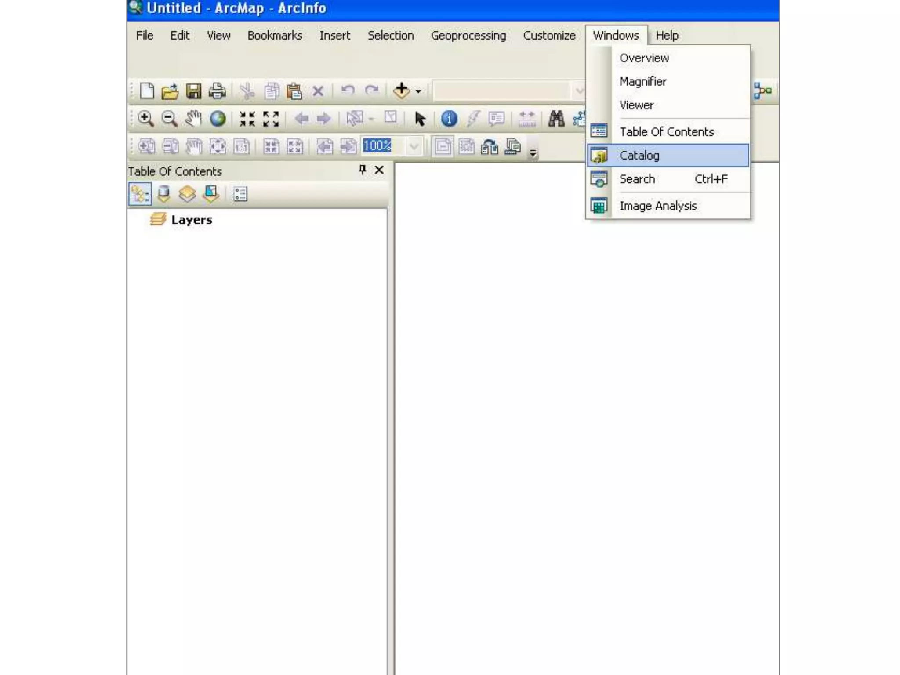Click the Select Elements arrow tool

point(420,119)
